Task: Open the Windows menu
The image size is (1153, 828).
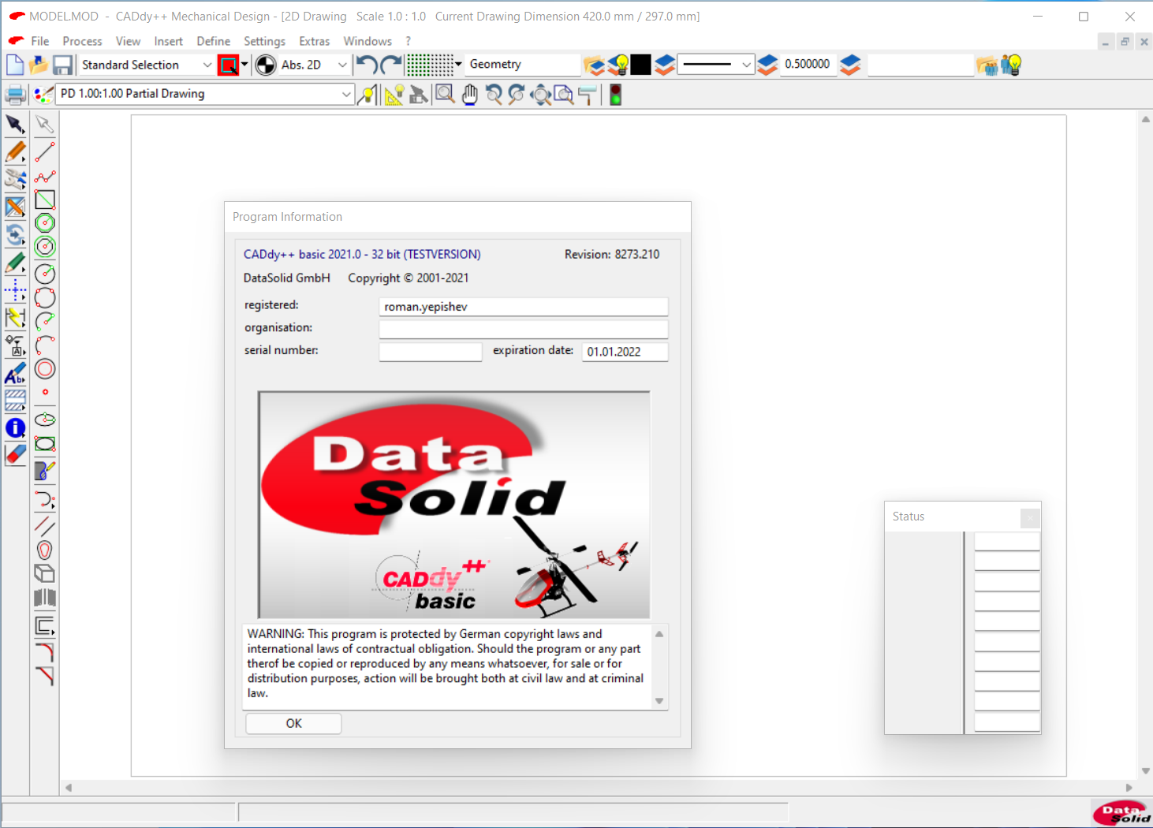Action: click(368, 41)
